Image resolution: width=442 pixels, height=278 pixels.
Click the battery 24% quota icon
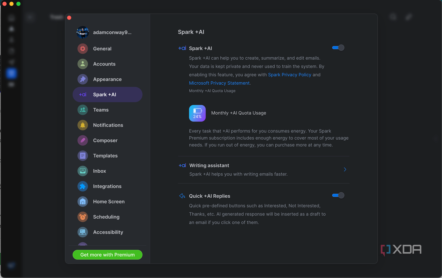tap(197, 113)
